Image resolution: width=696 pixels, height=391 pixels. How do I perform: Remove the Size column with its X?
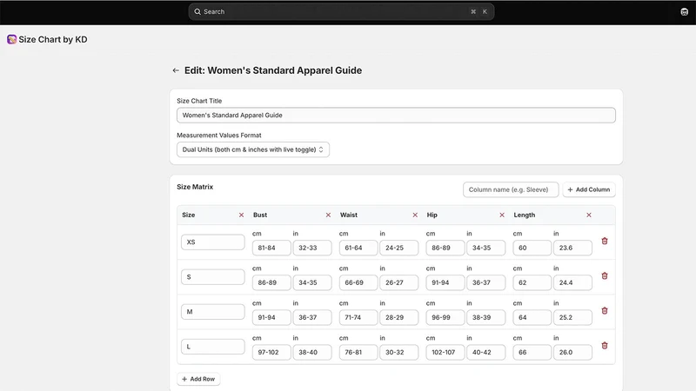(x=242, y=215)
